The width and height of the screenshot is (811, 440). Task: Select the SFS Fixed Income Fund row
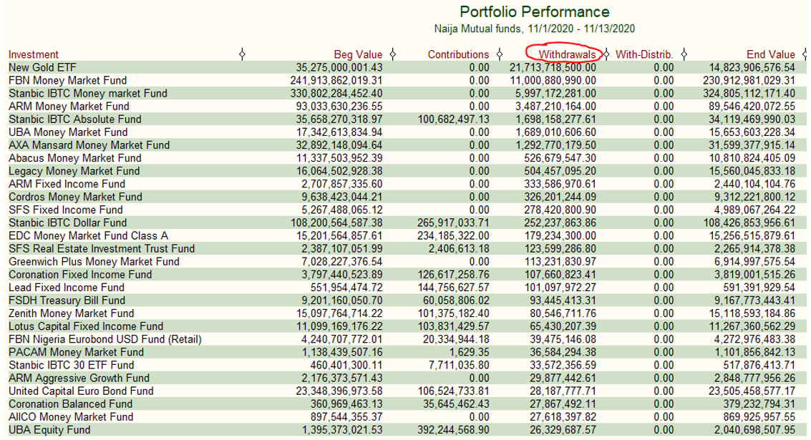(x=407, y=210)
